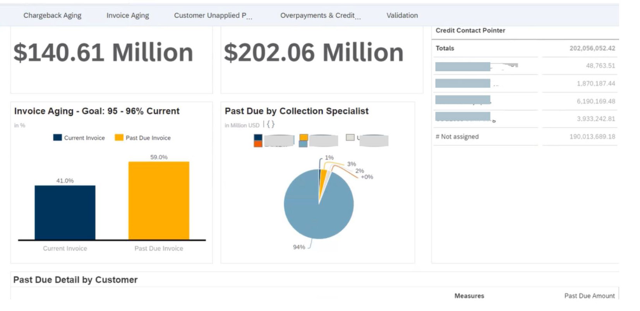The height and width of the screenshot is (311, 640).
Task: Click the 3% pie label
Action: (x=352, y=164)
